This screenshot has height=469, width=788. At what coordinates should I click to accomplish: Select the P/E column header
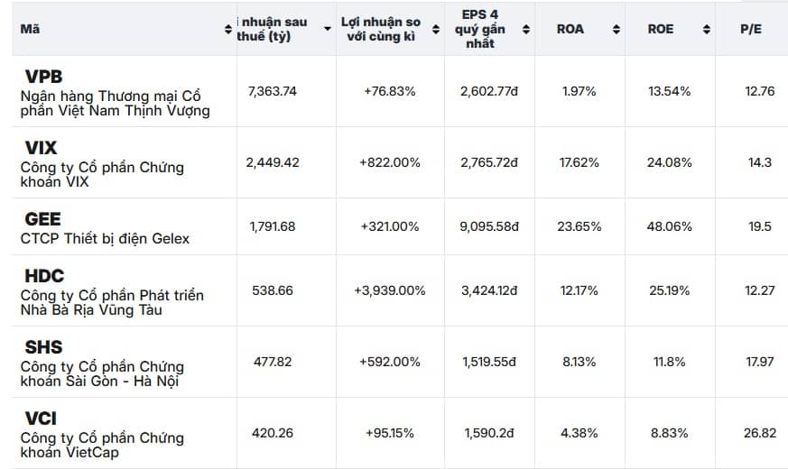coord(750,29)
